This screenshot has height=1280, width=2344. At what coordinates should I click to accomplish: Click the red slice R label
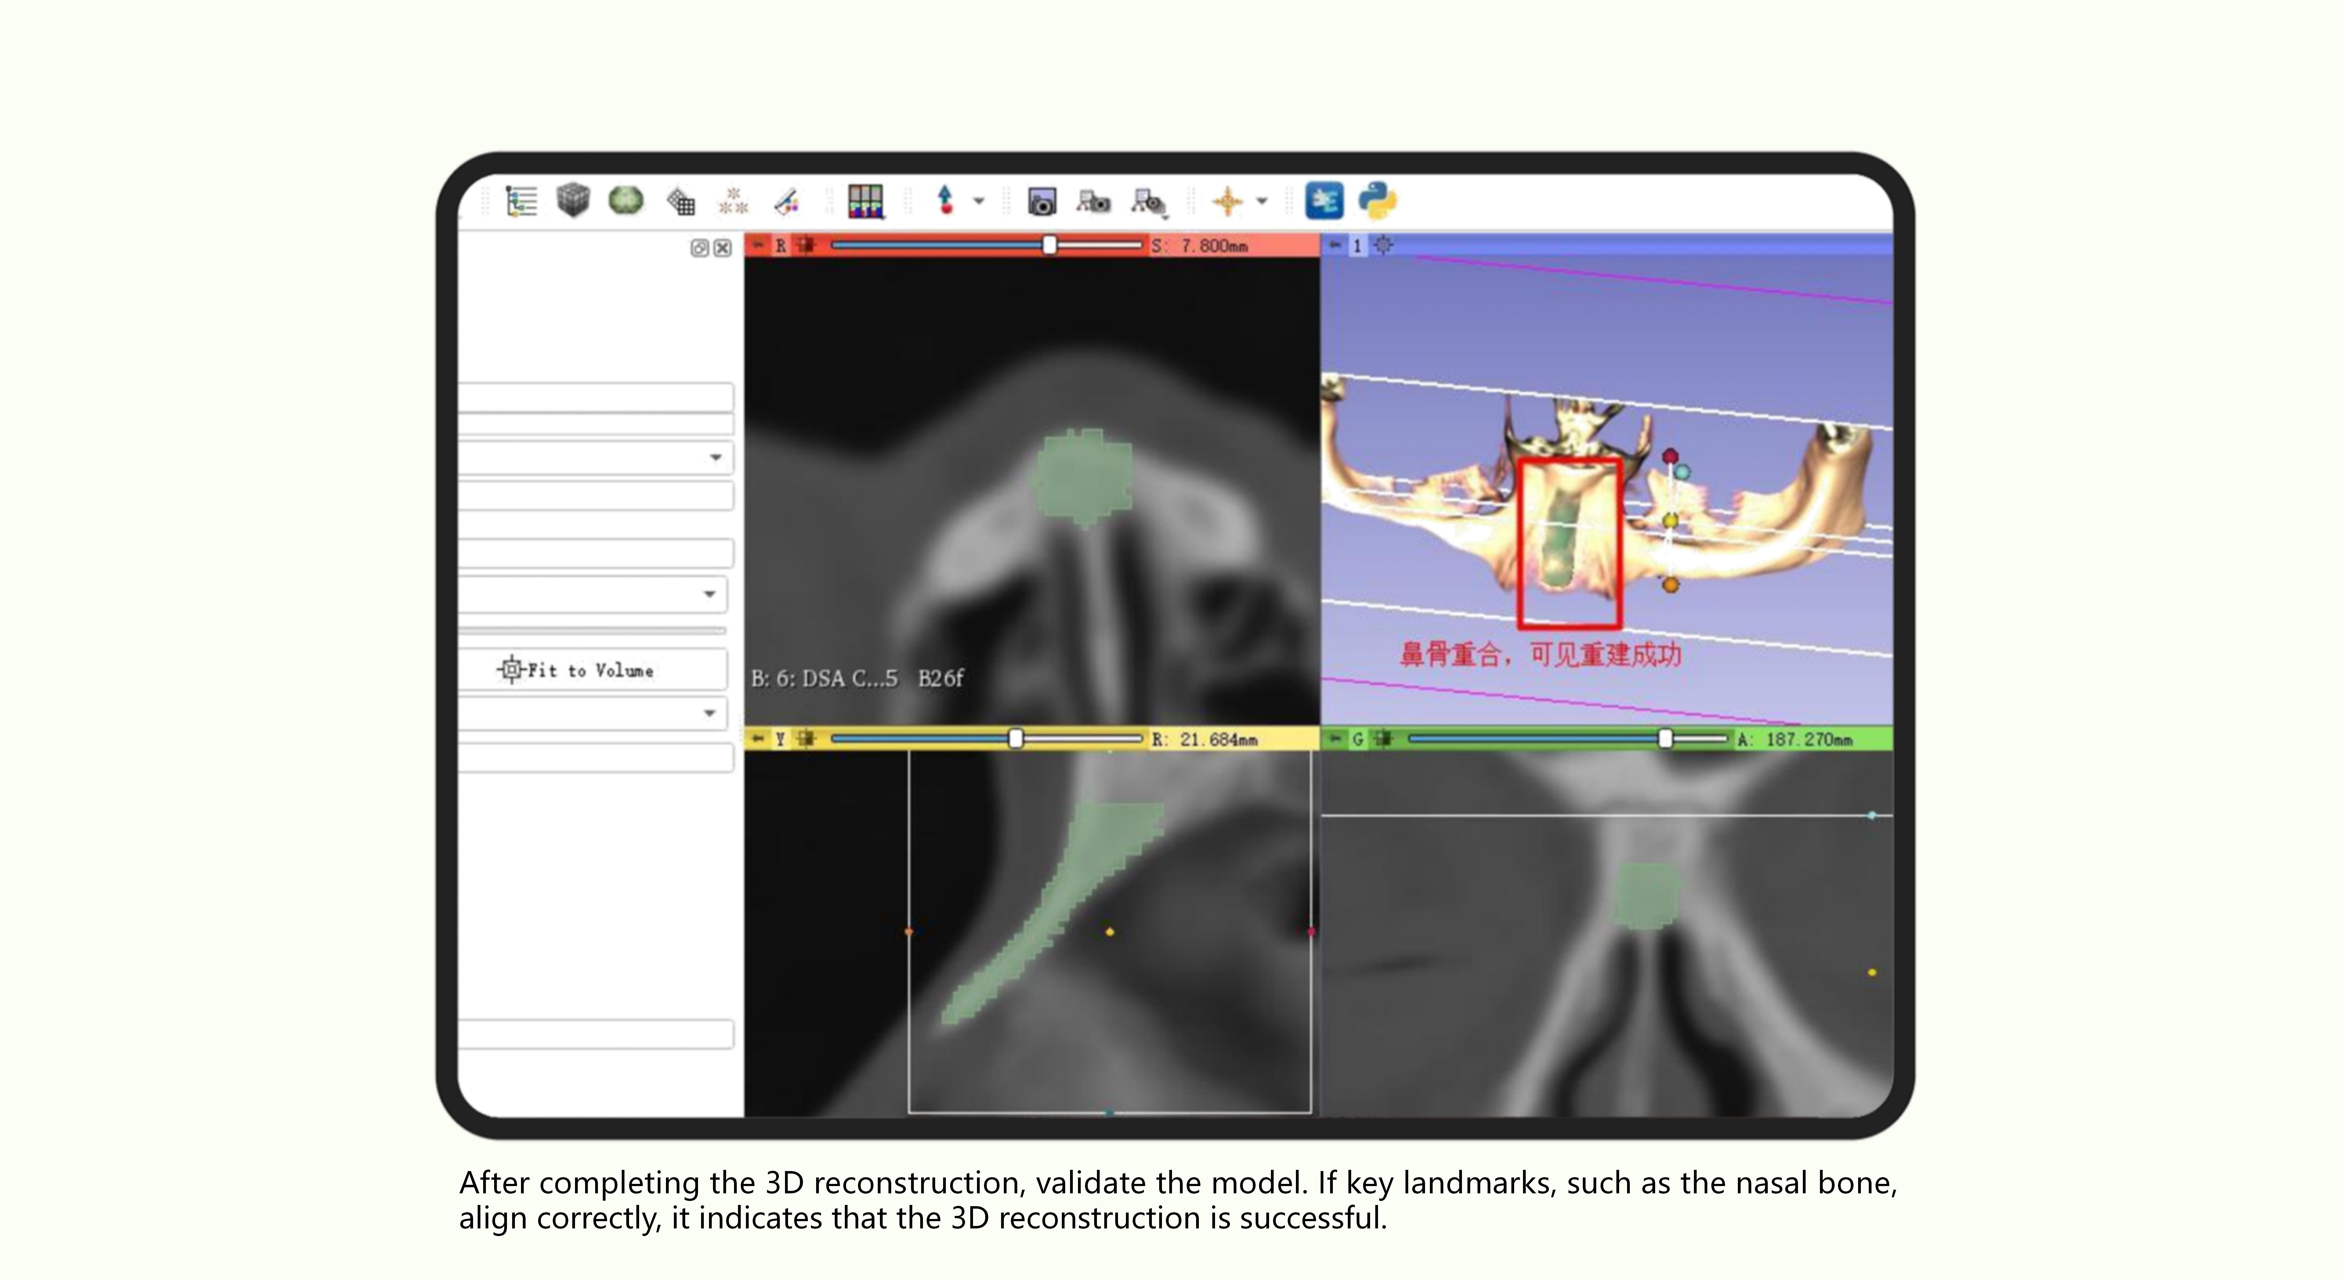pos(781,246)
